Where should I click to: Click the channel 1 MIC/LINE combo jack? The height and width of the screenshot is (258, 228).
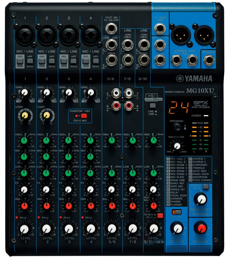(x=25, y=35)
